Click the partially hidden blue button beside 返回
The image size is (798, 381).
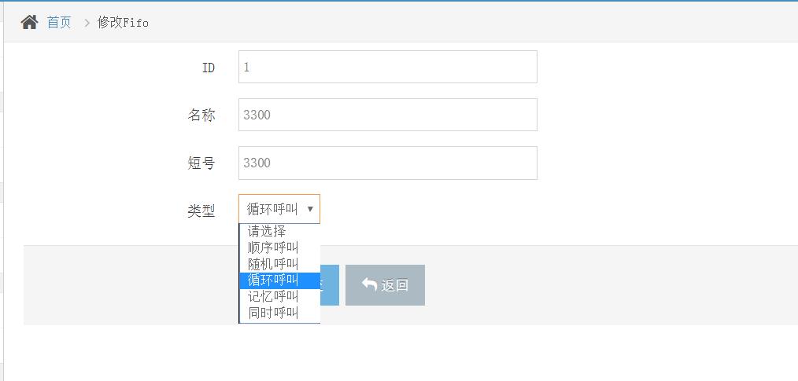330,284
